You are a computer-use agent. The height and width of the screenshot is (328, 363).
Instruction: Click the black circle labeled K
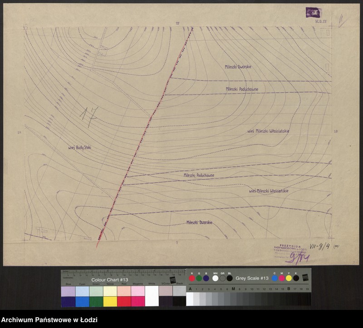296,278
